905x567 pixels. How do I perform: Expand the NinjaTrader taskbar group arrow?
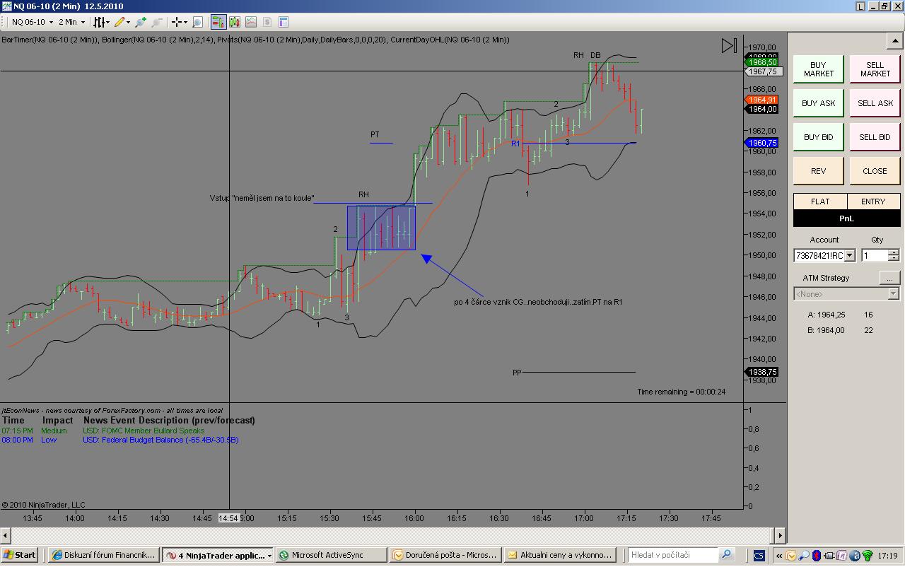coord(269,556)
